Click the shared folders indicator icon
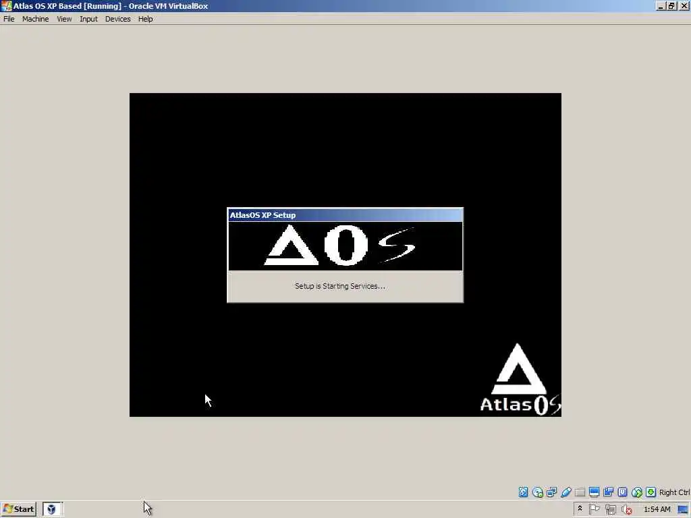Screen dimensions: 691x518 click(580, 492)
